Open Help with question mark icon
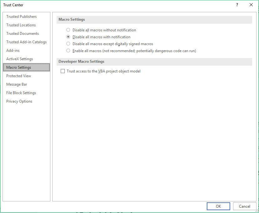This screenshot has width=259, height=213. (x=237, y=5)
